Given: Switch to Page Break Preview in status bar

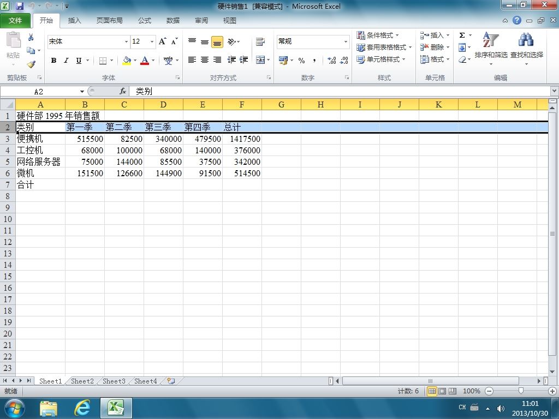Looking at the screenshot, I should [x=453, y=391].
